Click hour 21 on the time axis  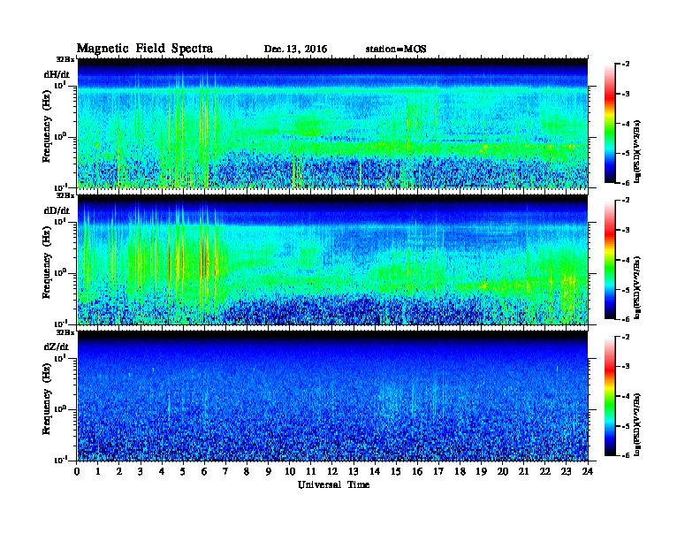click(523, 472)
